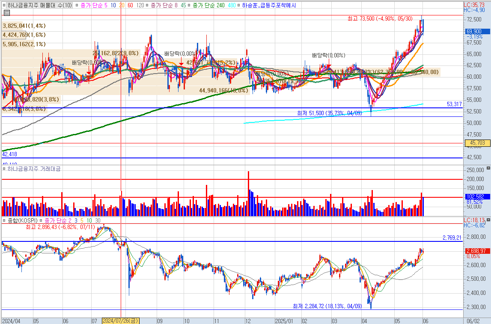Viewport: 491px width, 324px height.
Task: Select the gray 120 moving average legend
Action: tap(140, 5)
